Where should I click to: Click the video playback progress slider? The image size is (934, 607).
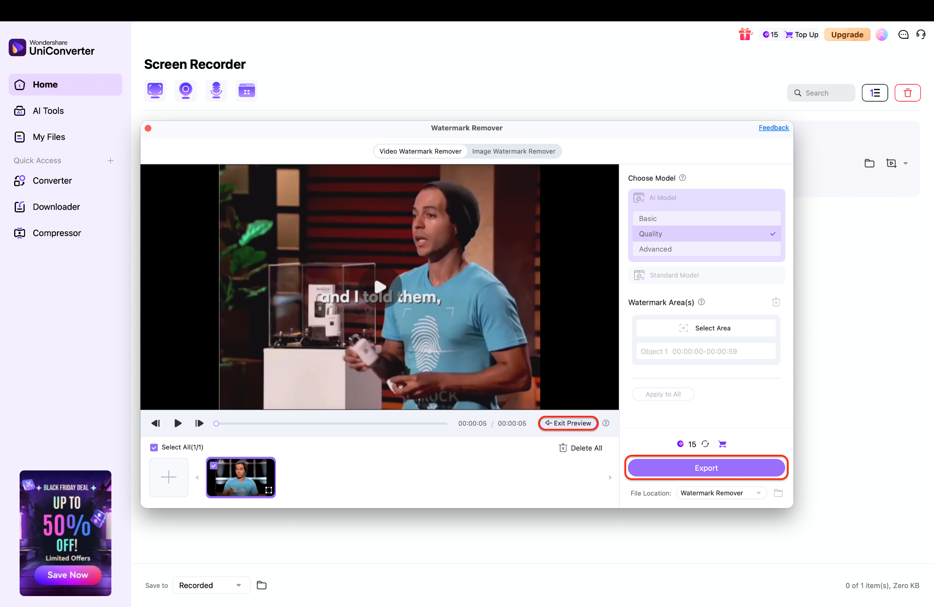332,423
